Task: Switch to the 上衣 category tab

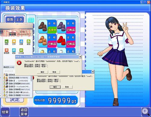Action: [x=19, y=19]
